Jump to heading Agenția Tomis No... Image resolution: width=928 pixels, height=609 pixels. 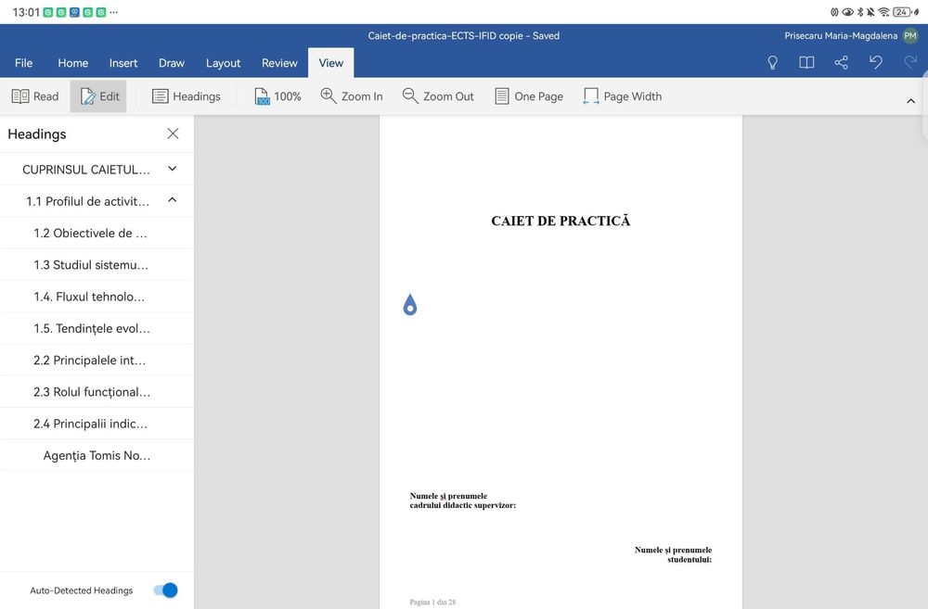pyautogui.click(x=97, y=455)
